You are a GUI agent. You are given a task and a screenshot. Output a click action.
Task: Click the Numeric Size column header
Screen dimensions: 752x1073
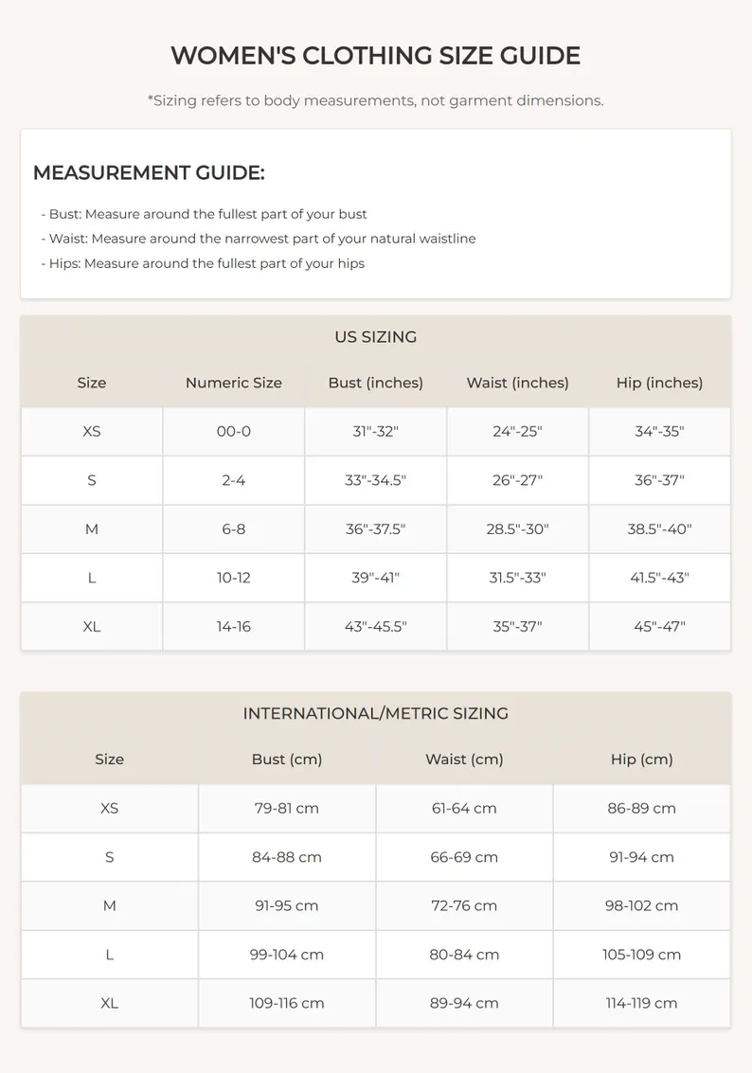point(233,383)
